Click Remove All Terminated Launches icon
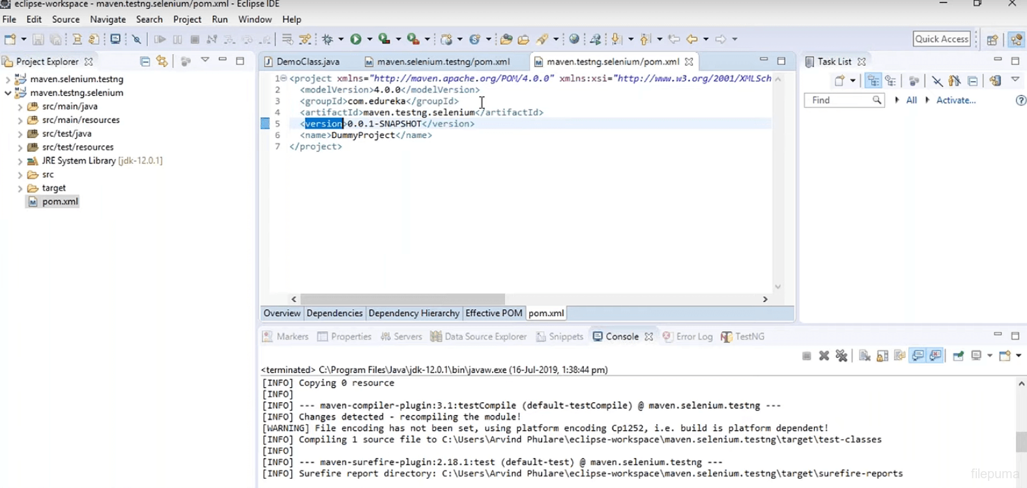The image size is (1027, 488). pyautogui.click(x=841, y=355)
